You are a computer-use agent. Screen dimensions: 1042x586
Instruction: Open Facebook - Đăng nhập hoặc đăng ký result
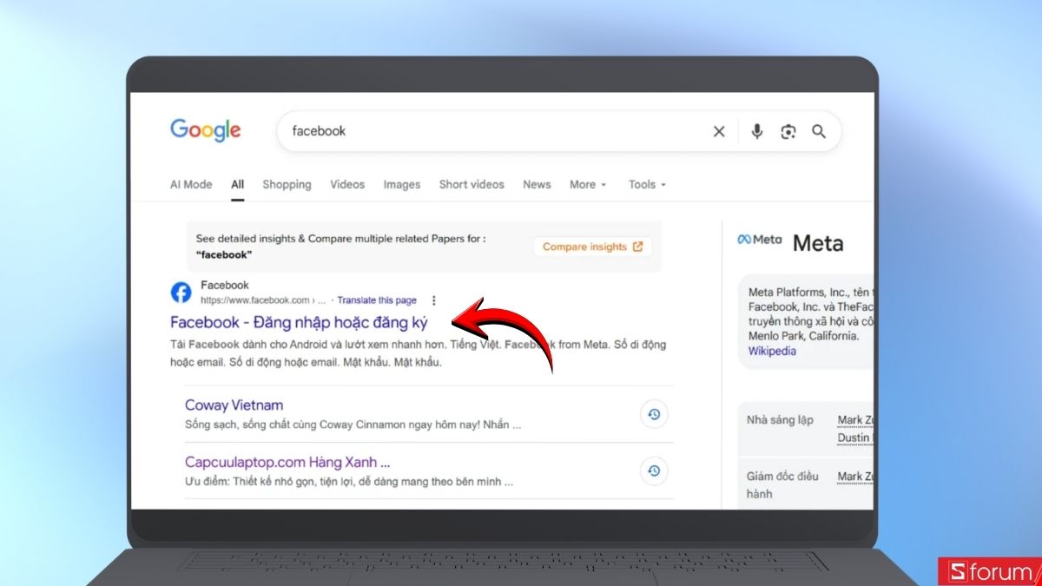[299, 322]
